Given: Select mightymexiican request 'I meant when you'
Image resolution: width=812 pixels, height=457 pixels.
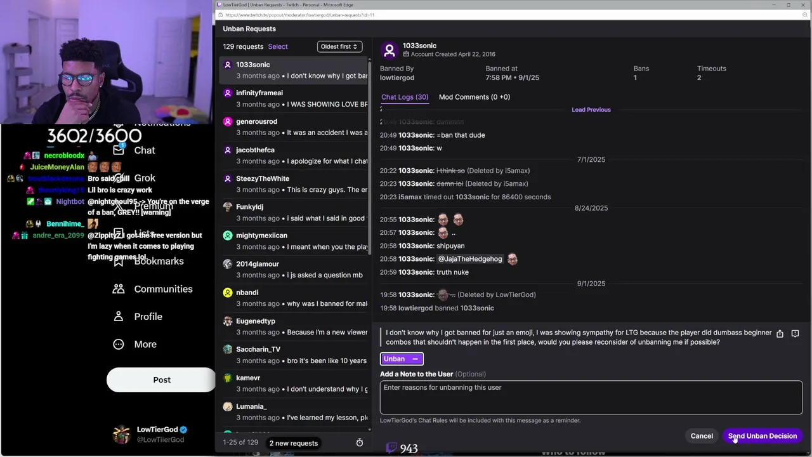Looking at the screenshot, I should 294,241.
